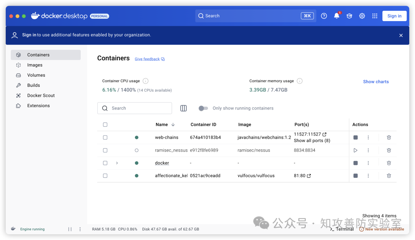
Task: Open more actions for ramisec_nessus
Action: tap(368, 150)
